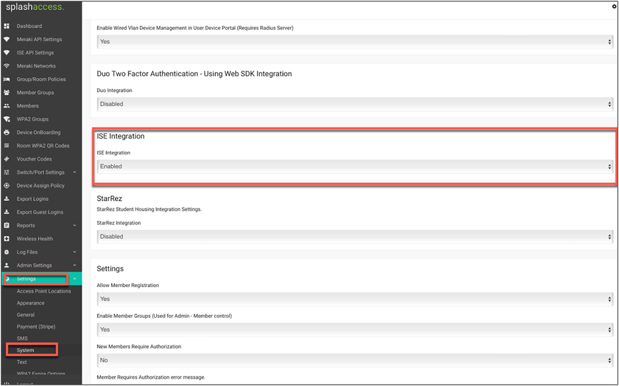This screenshot has height=386, width=619.
Task: Open Wireless Health menu item
Action: point(35,239)
